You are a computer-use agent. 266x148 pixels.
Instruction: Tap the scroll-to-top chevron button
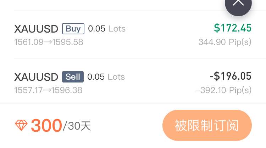pos(238,4)
